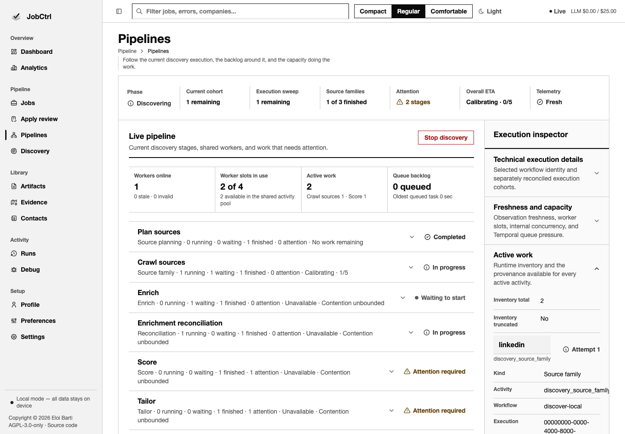Click the Contacts notebook icon
625x434 pixels.
tap(14, 218)
